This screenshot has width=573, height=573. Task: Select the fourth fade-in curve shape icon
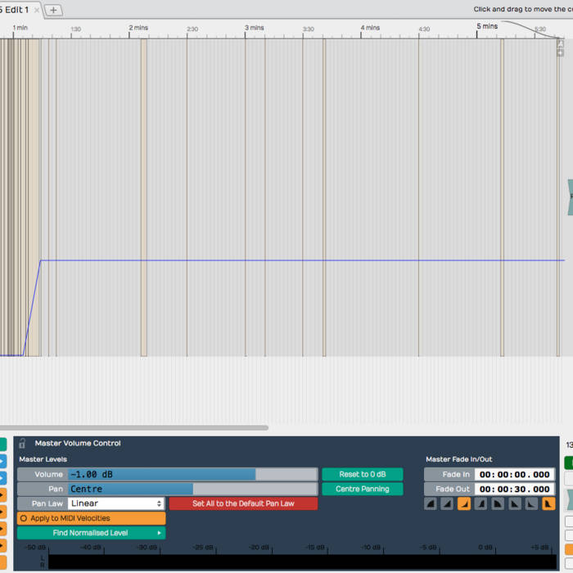coord(481,503)
